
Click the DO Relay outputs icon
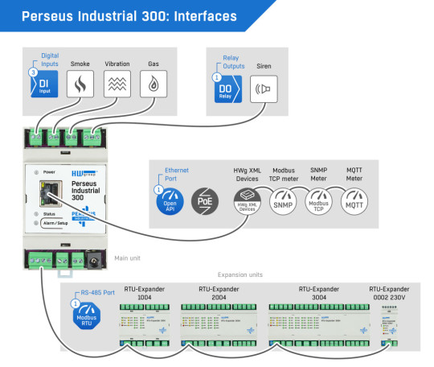228,89
